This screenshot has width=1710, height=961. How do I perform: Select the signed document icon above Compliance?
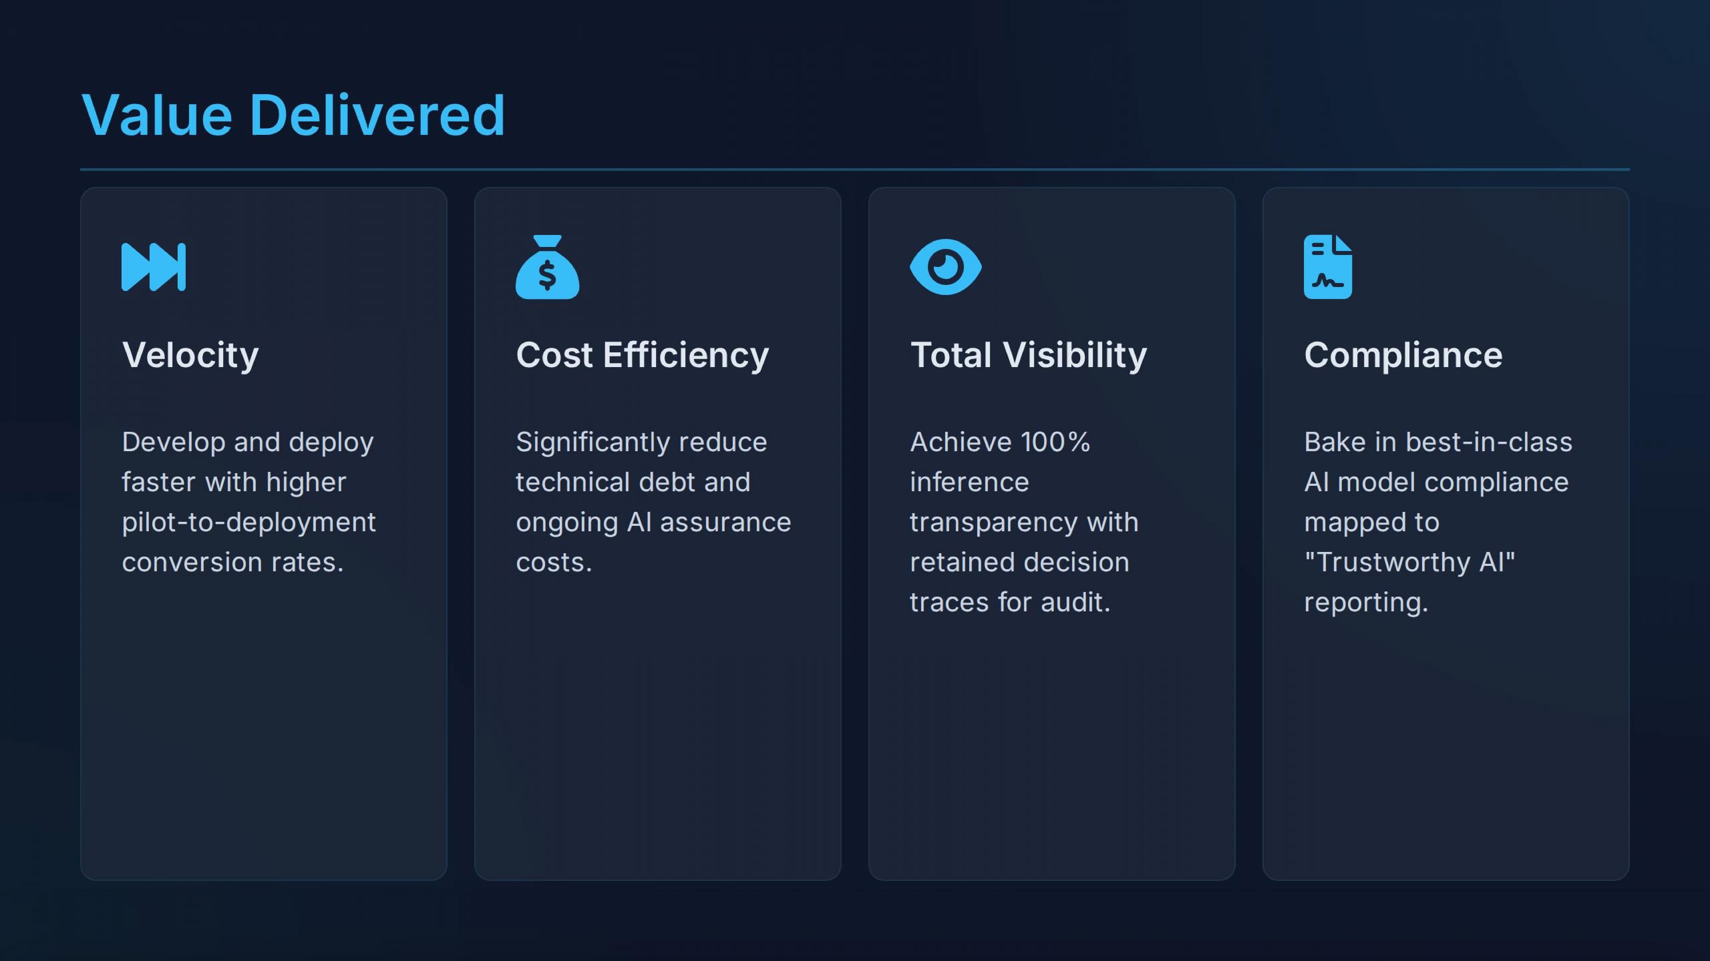click(x=1327, y=267)
